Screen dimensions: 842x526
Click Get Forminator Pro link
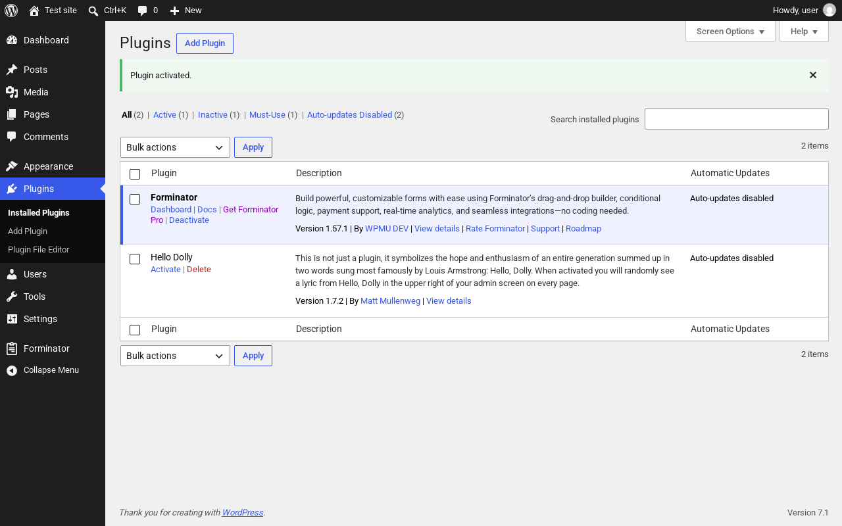point(250,210)
